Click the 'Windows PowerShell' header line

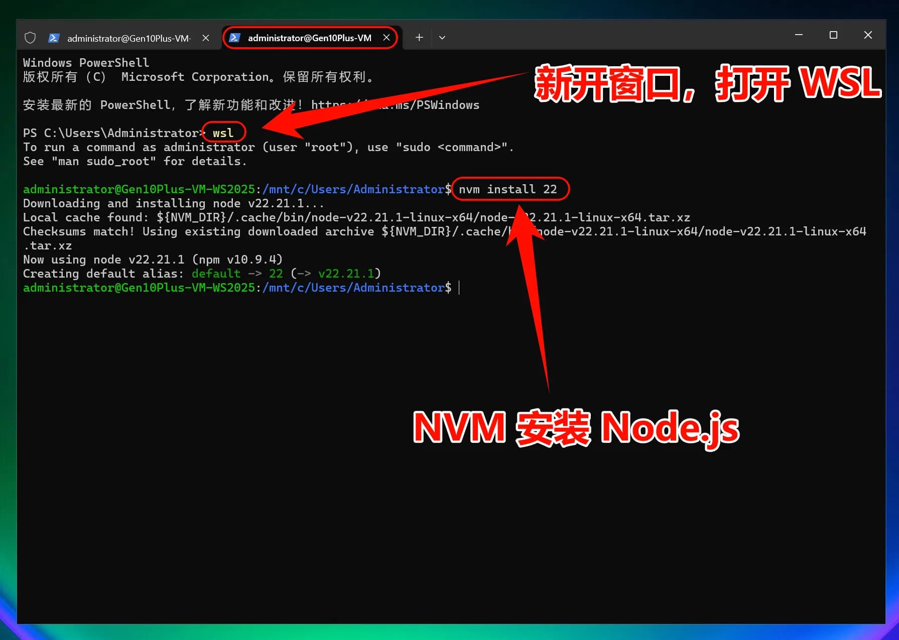86,63
